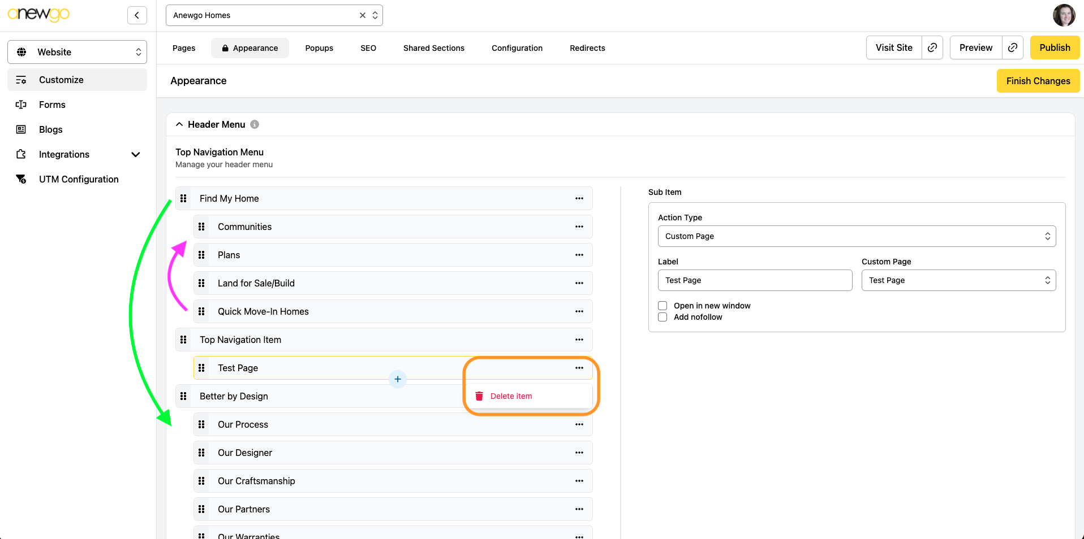Screen dimensions: 1084x539
Task: Enable Open in new window checkbox
Action: (663, 306)
